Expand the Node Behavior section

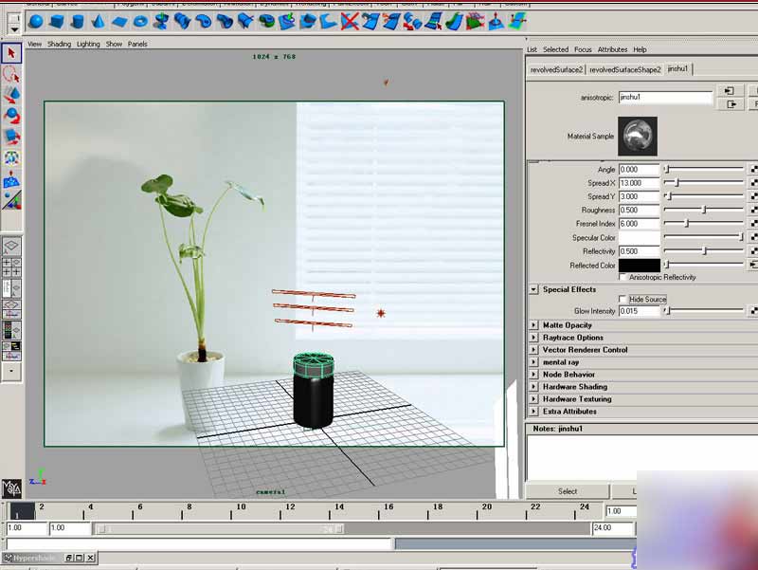pyautogui.click(x=533, y=374)
